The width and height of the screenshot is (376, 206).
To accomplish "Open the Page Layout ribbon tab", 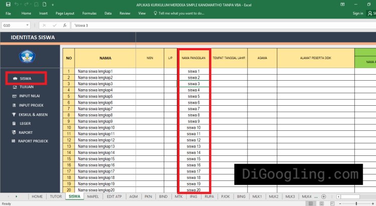I will click(x=65, y=14).
